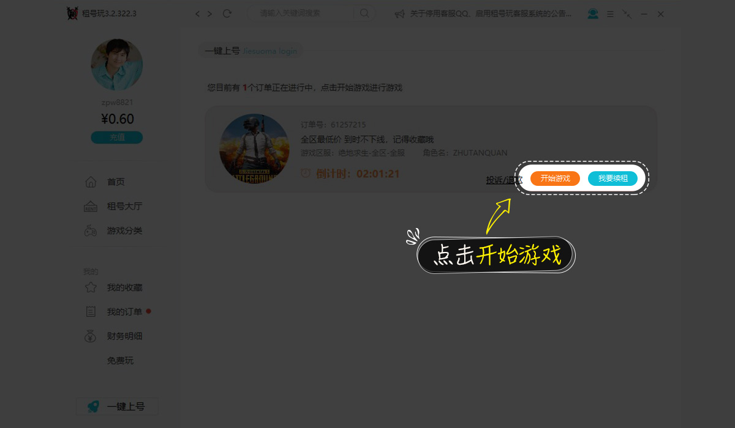Click the money bag icon for 财务明细
Image resolution: width=735 pixels, height=428 pixels.
click(x=91, y=336)
